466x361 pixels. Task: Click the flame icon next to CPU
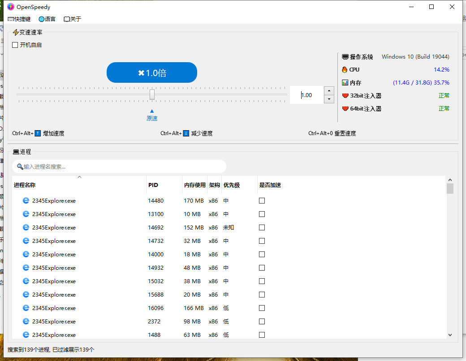pyautogui.click(x=345, y=70)
